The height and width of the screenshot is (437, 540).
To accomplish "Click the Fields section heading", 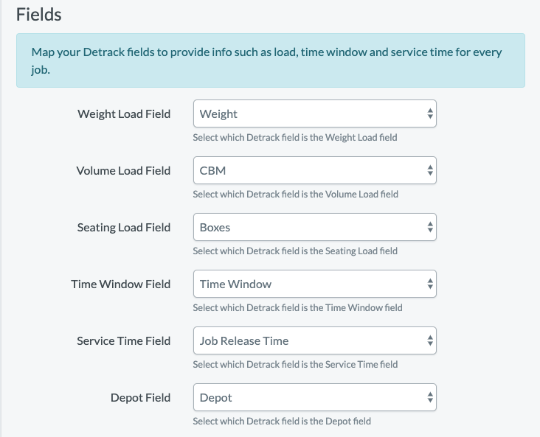I will (39, 15).
